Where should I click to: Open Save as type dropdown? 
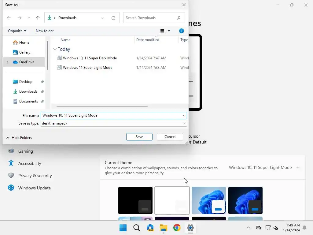coord(114,123)
